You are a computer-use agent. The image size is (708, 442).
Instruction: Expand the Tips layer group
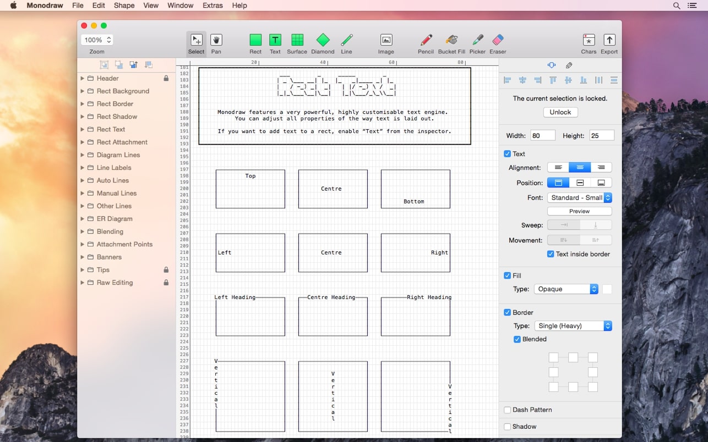coord(81,270)
